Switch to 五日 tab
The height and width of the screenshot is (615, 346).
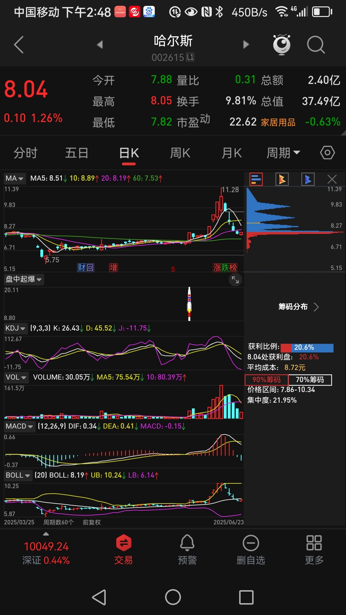[x=77, y=153]
